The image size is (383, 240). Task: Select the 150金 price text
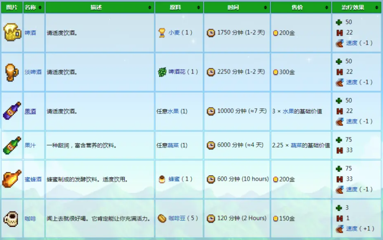[x=287, y=219]
